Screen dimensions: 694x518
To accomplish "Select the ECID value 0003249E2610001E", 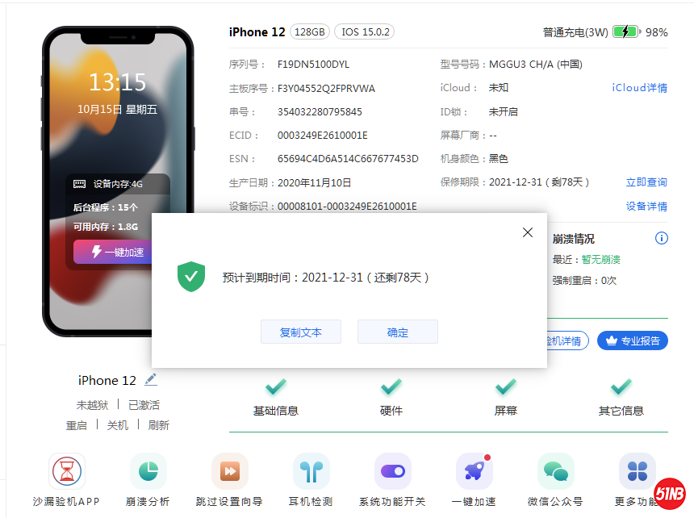I will coord(323,136).
